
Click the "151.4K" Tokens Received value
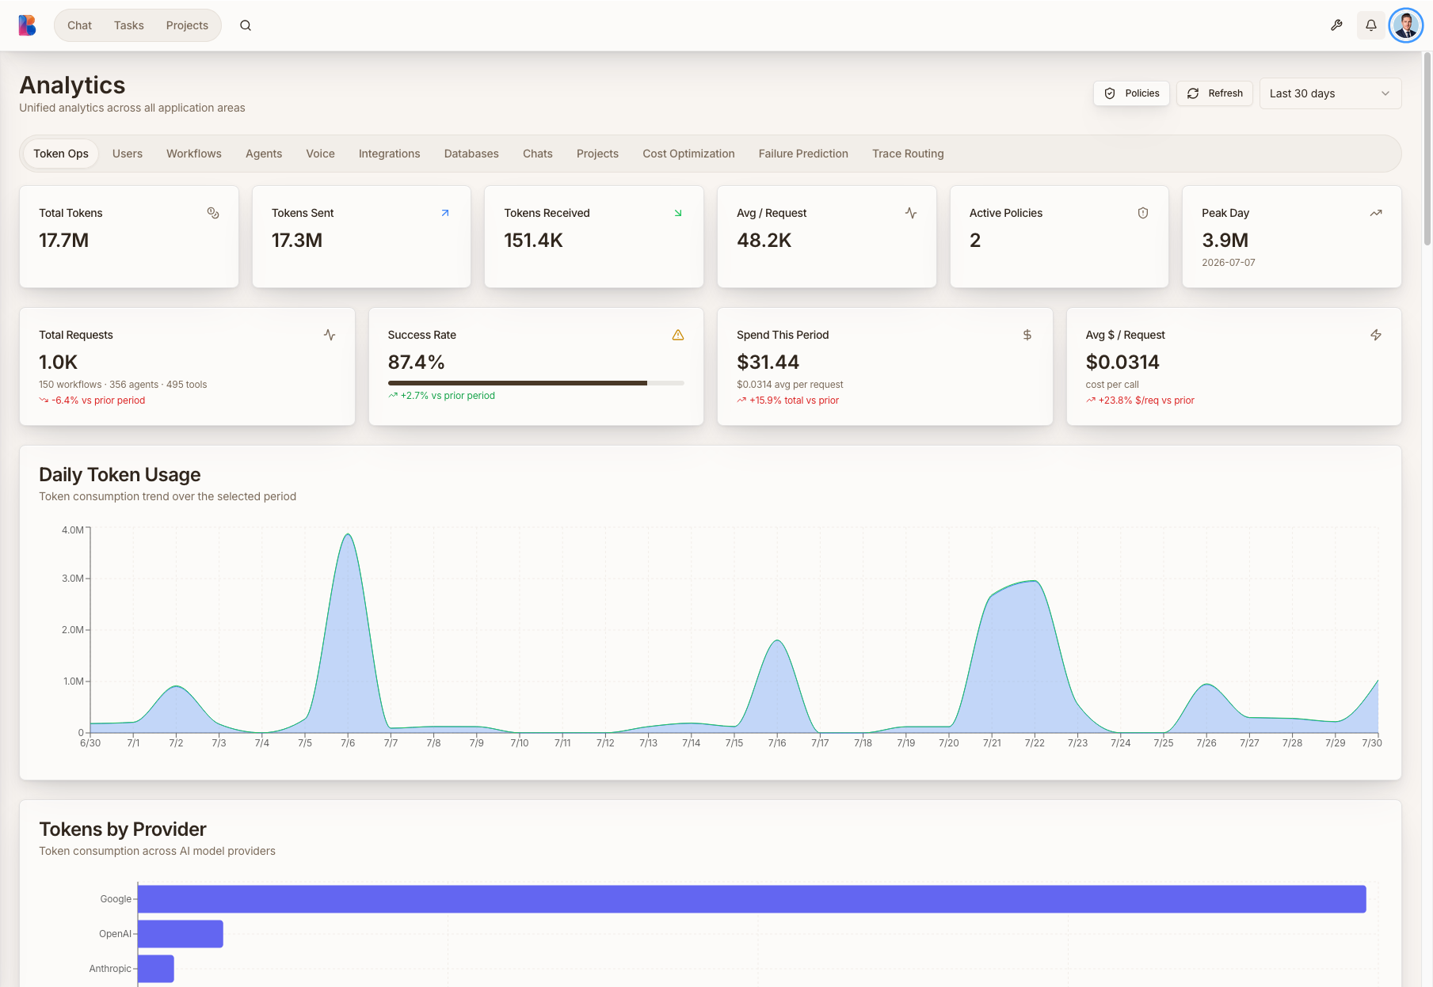point(534,241)
